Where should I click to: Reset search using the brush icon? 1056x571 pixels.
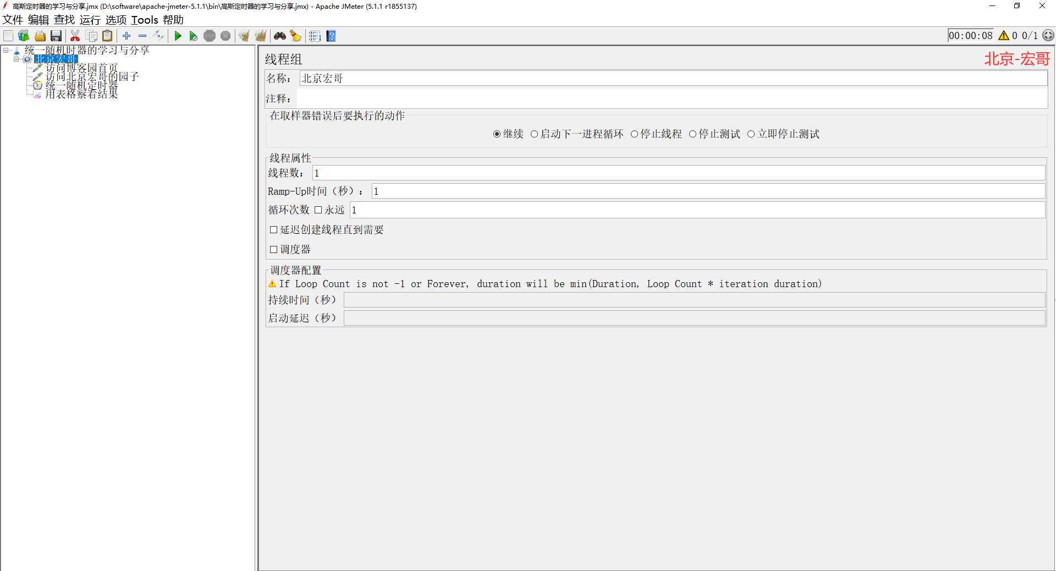(x=296, y=36)
